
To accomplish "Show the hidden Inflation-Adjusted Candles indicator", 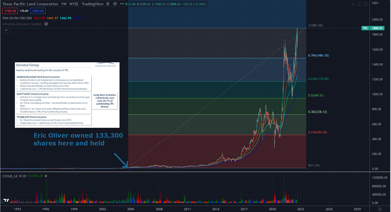I will click(x=46, y=24).
